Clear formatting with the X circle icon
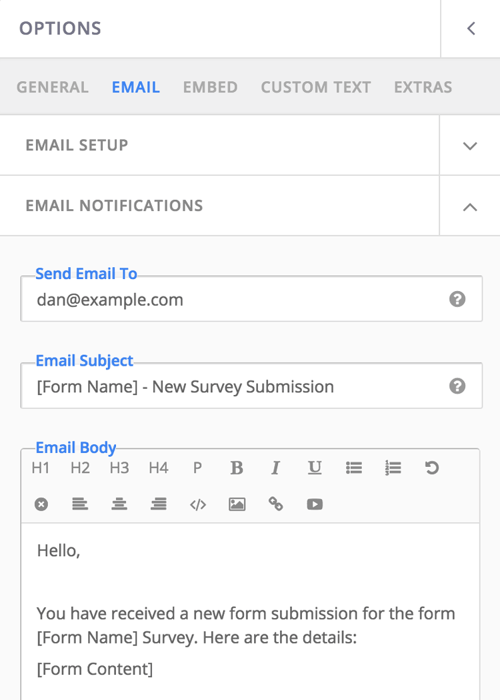Viewport: 500px width, 700px height. 41,504
